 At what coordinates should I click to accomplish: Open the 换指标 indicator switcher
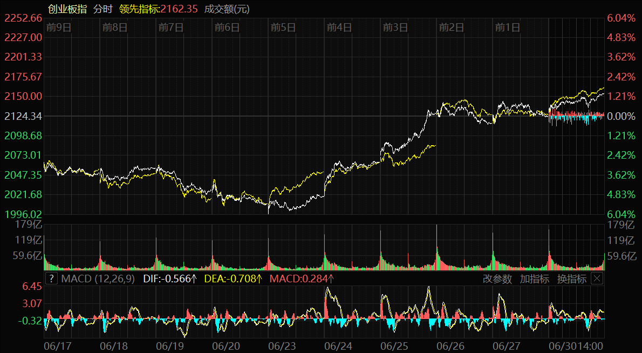571,279
